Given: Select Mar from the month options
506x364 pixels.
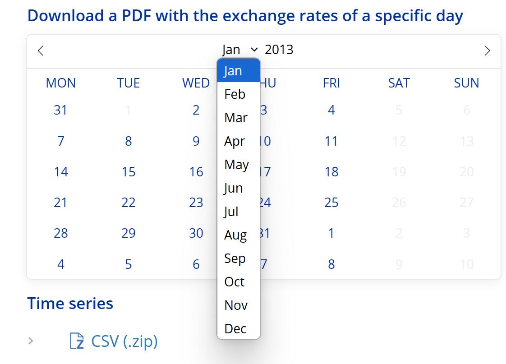Looking at the screenshot, I should [235, 118].
